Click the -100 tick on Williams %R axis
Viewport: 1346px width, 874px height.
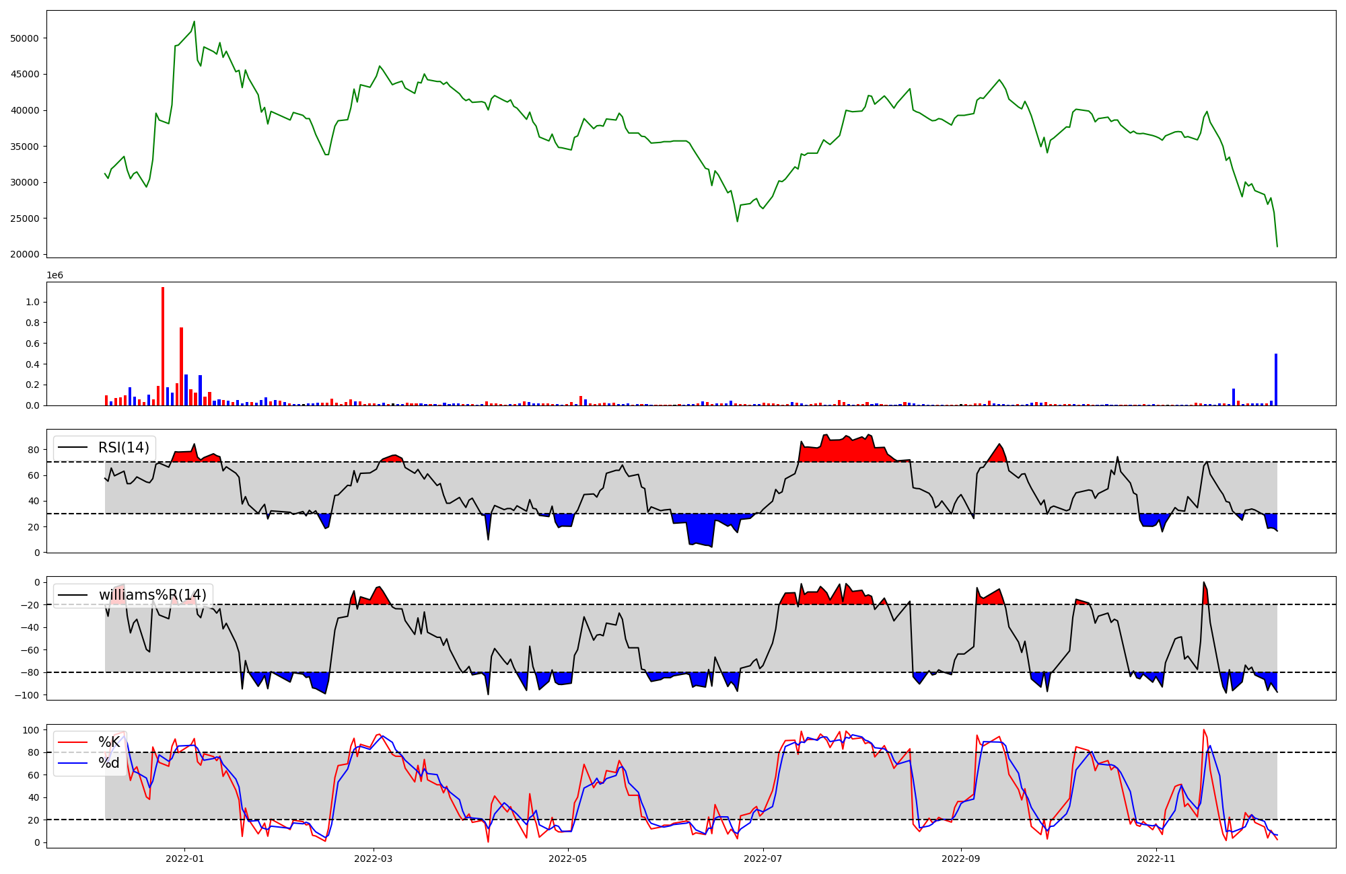[28, 694]
